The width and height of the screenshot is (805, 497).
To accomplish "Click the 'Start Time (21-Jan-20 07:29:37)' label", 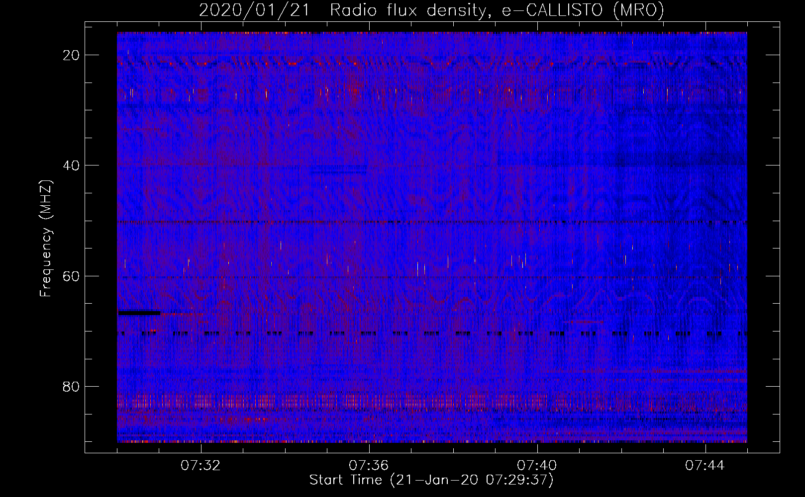I will [x=431, y=480].
